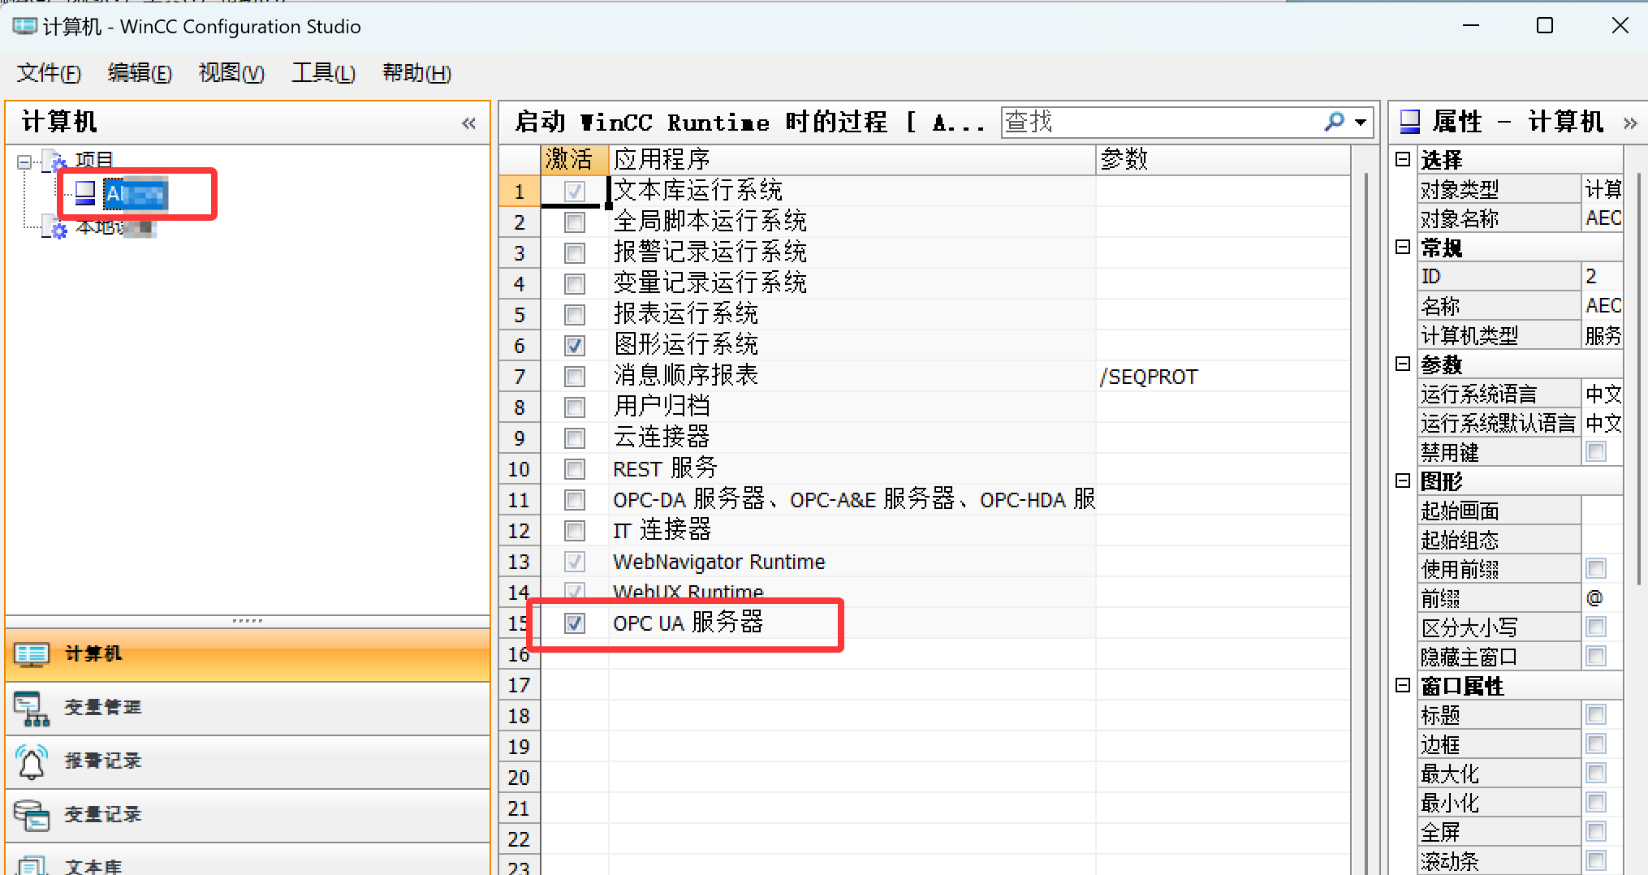Open 文本库 in the navigation bar
Screen dimensions: 1648x875
pyautogui.click(x=248, y=860)
